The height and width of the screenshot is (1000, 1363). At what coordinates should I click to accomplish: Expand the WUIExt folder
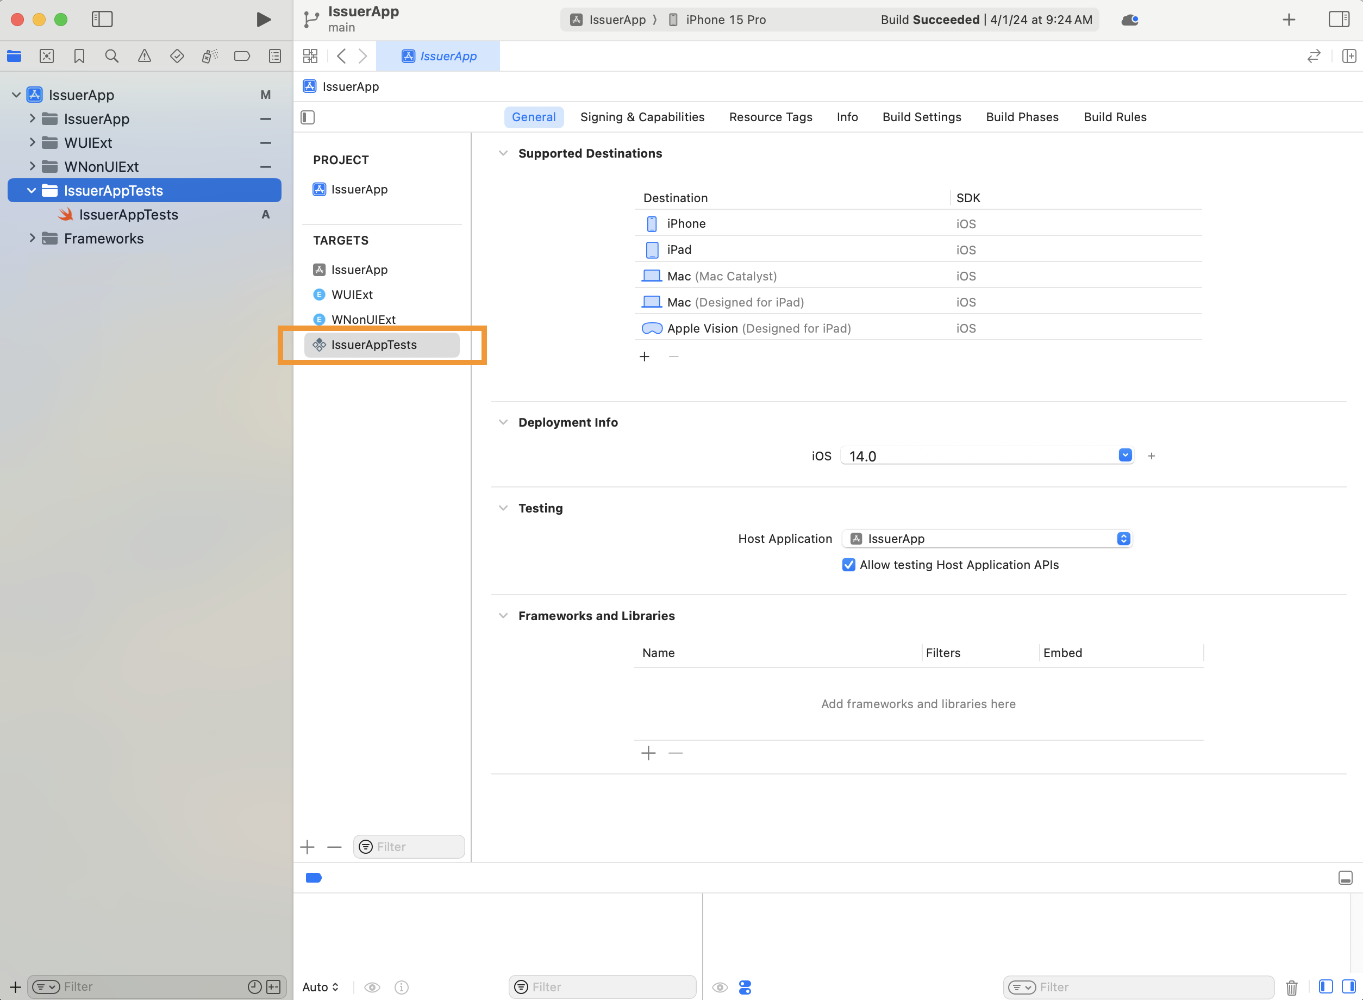coord(32,143)
